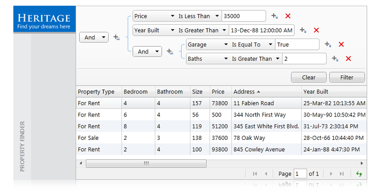Go to the first page of results
The height and width of the screenshot is (194, 381).
pos(255,174)
